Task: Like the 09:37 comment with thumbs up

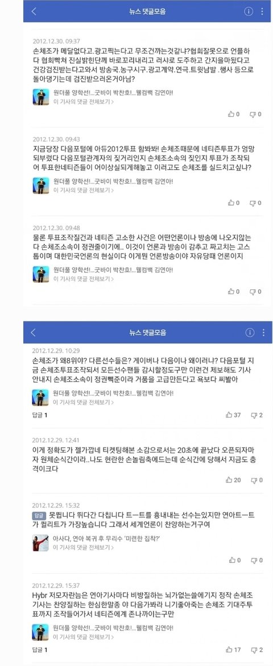Action: tap(234, 114)
